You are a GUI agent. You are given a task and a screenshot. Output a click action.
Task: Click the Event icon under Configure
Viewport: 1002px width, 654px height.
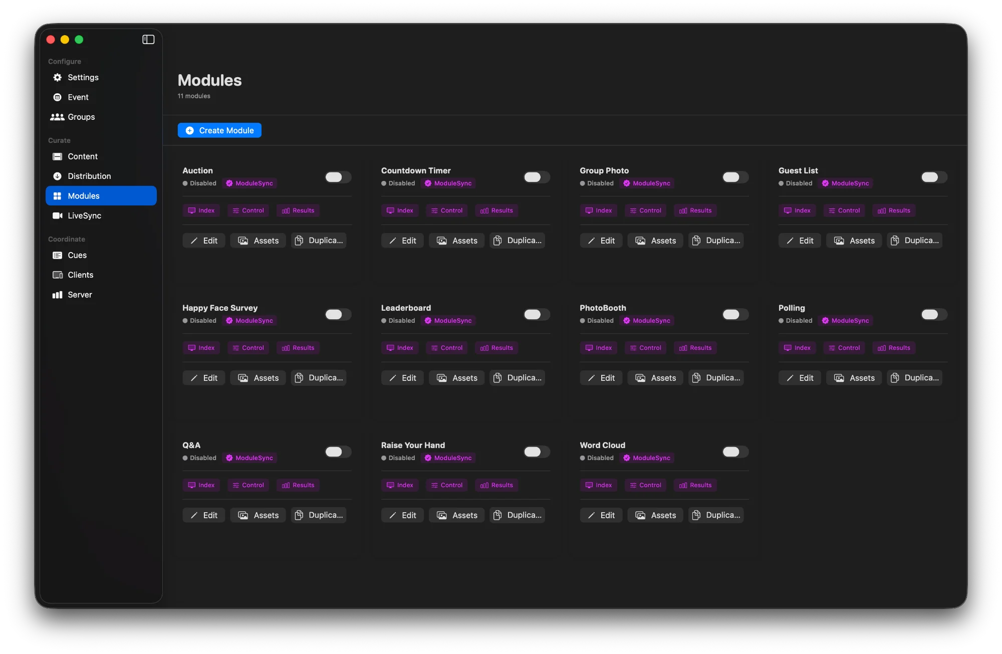click(x=57, y=97)
